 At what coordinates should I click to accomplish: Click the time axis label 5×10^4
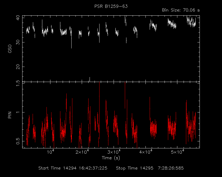pyautogui.click(x=177, y=151)
